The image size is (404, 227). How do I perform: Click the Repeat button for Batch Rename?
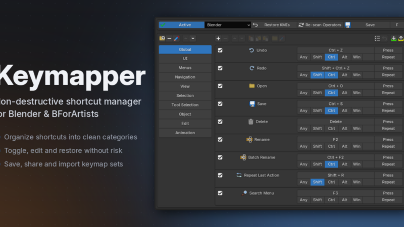point(388,164)
